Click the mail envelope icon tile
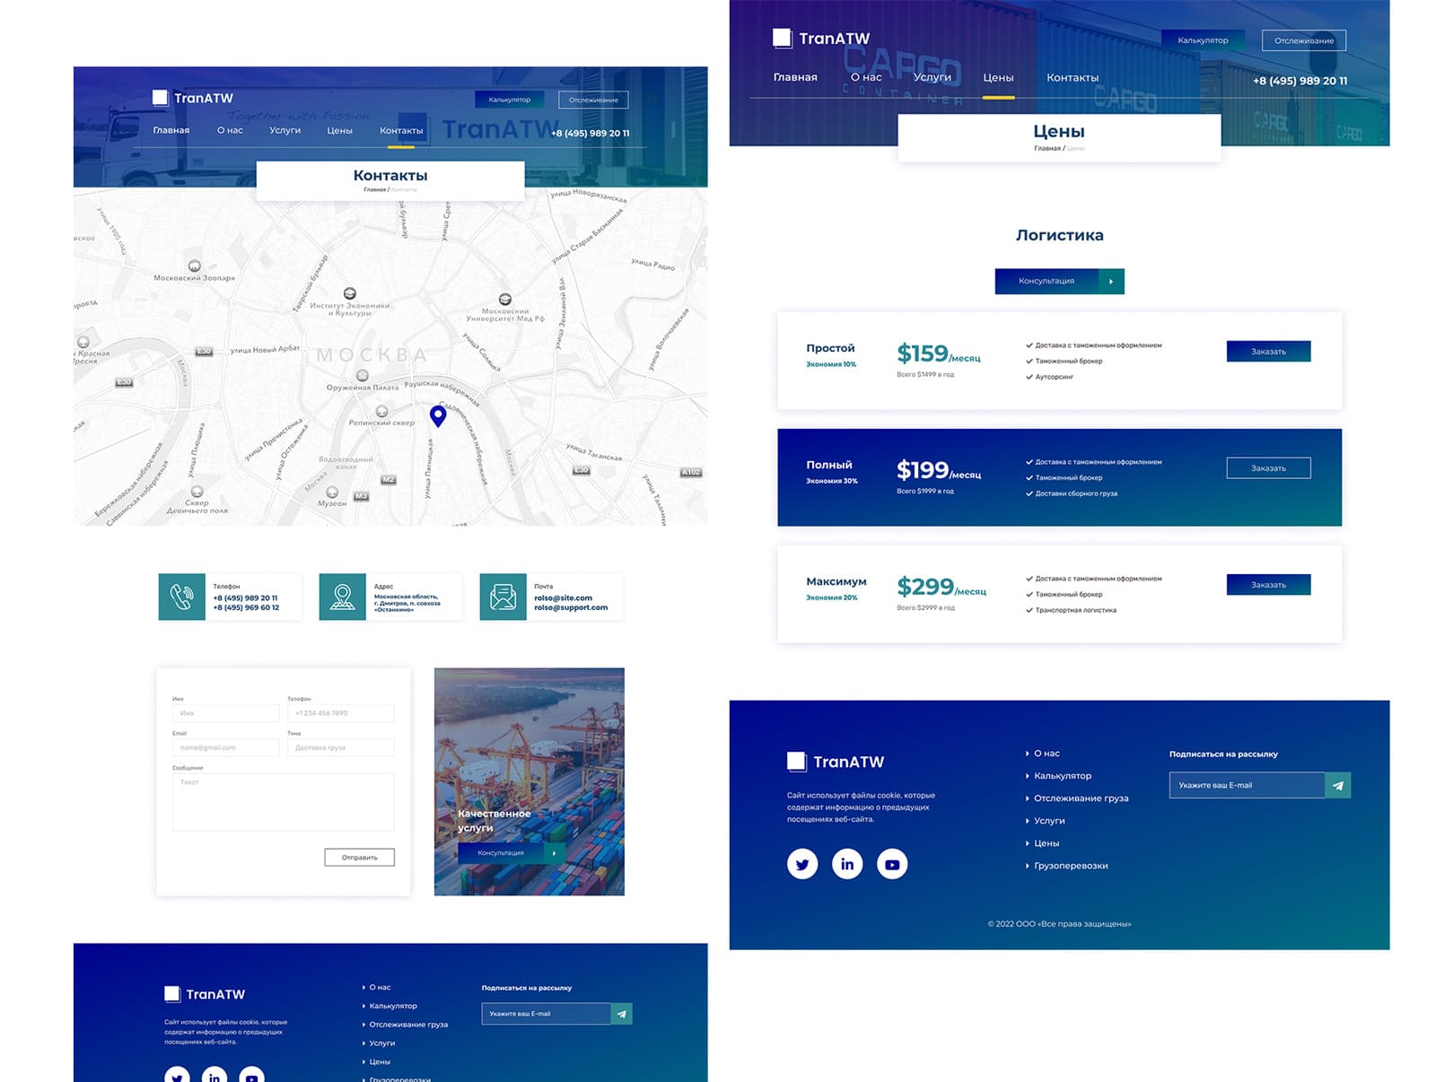The height and width of the screenshot is (1082, 1436). [503, 597]
